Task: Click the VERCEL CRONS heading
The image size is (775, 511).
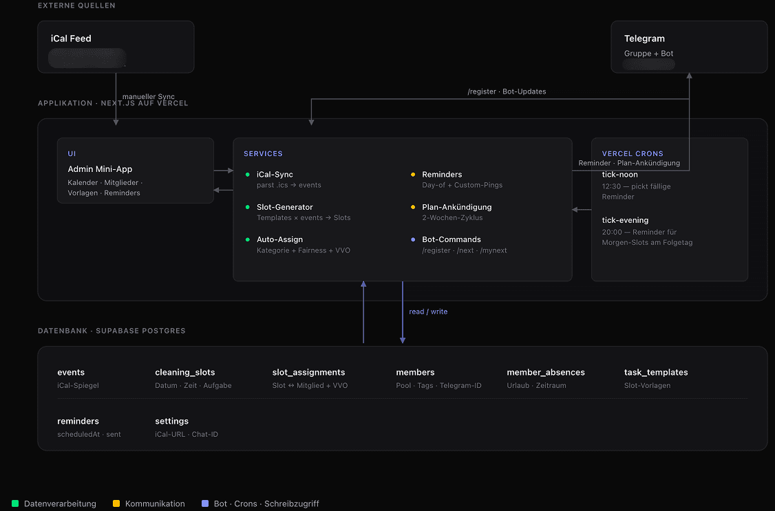Action: tap(633, 153)
